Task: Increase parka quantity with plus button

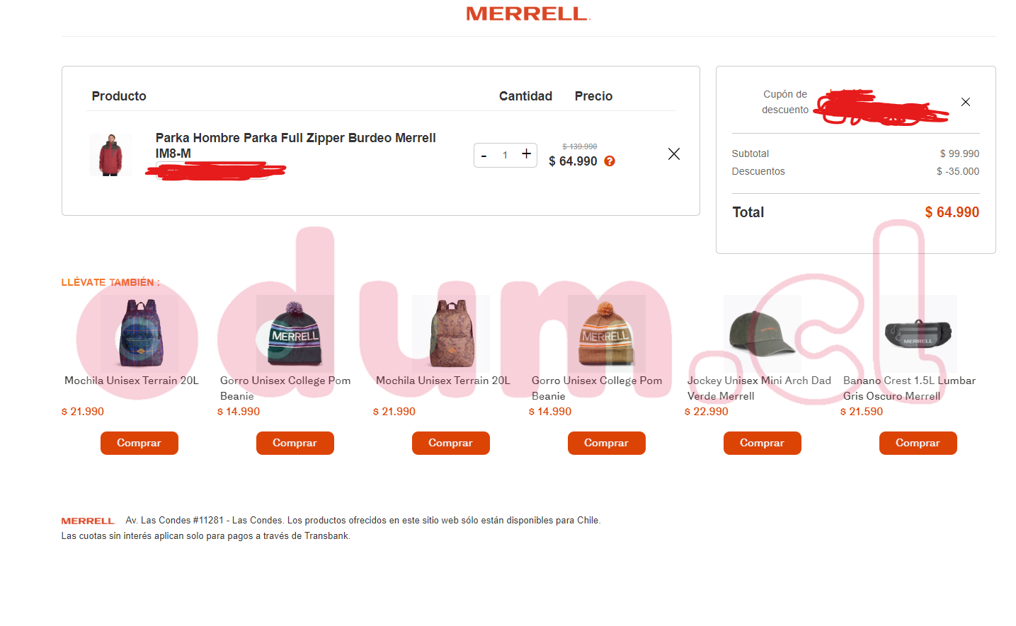Action: click(x=526, y=153)
